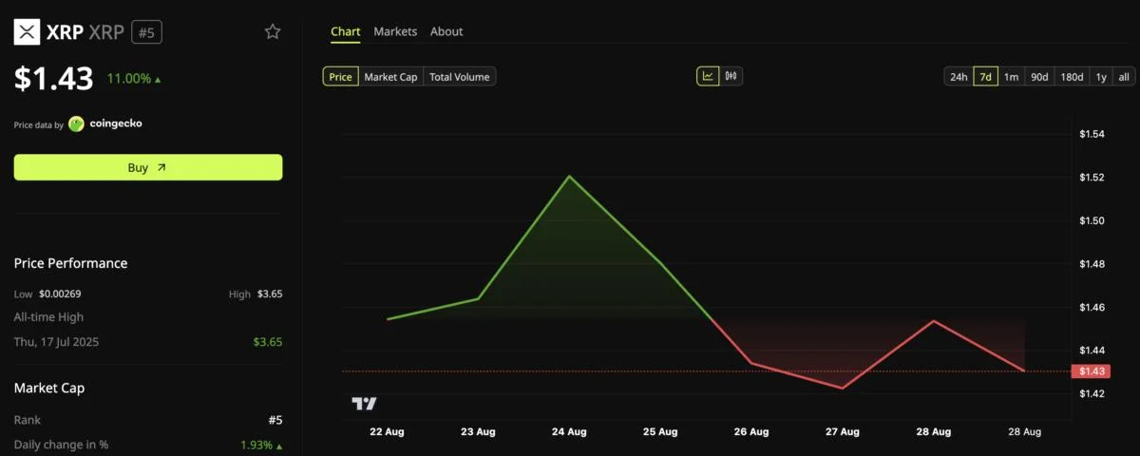Set the chart range to 90d
Image resolution: width=1140 pixels, height=456 pixels.
tap(1039, 77)
